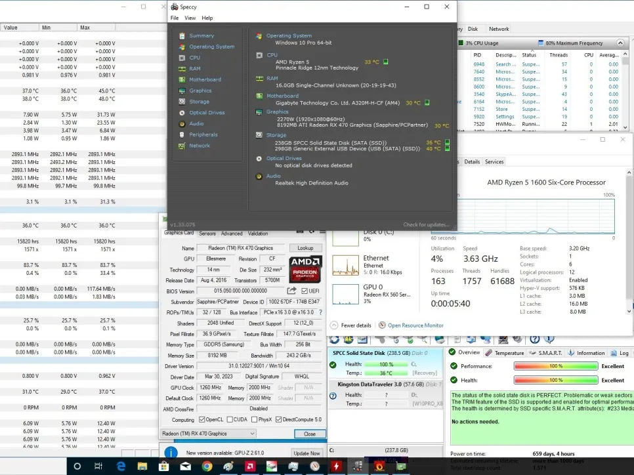This screenshot has height=475, width=634.
Task: Click Optical Drives icon in Speccy sidebar
Action: coord(182,113)
